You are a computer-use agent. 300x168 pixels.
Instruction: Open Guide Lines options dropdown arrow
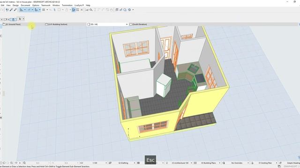25,10
